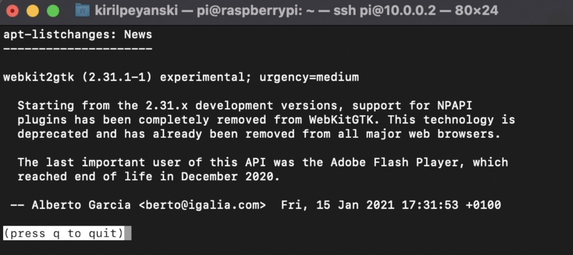573x255 pixels.
Task: Click the folder icon in the title bar
Action: (82, 10)
